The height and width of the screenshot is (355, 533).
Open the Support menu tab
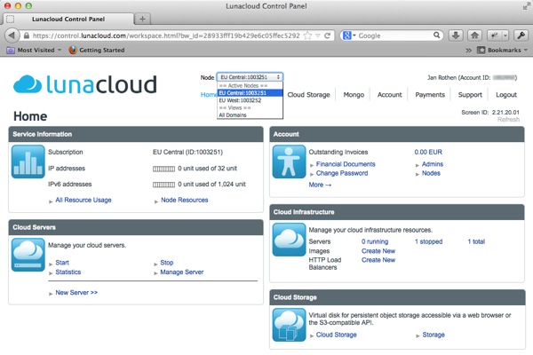point(470,95)
